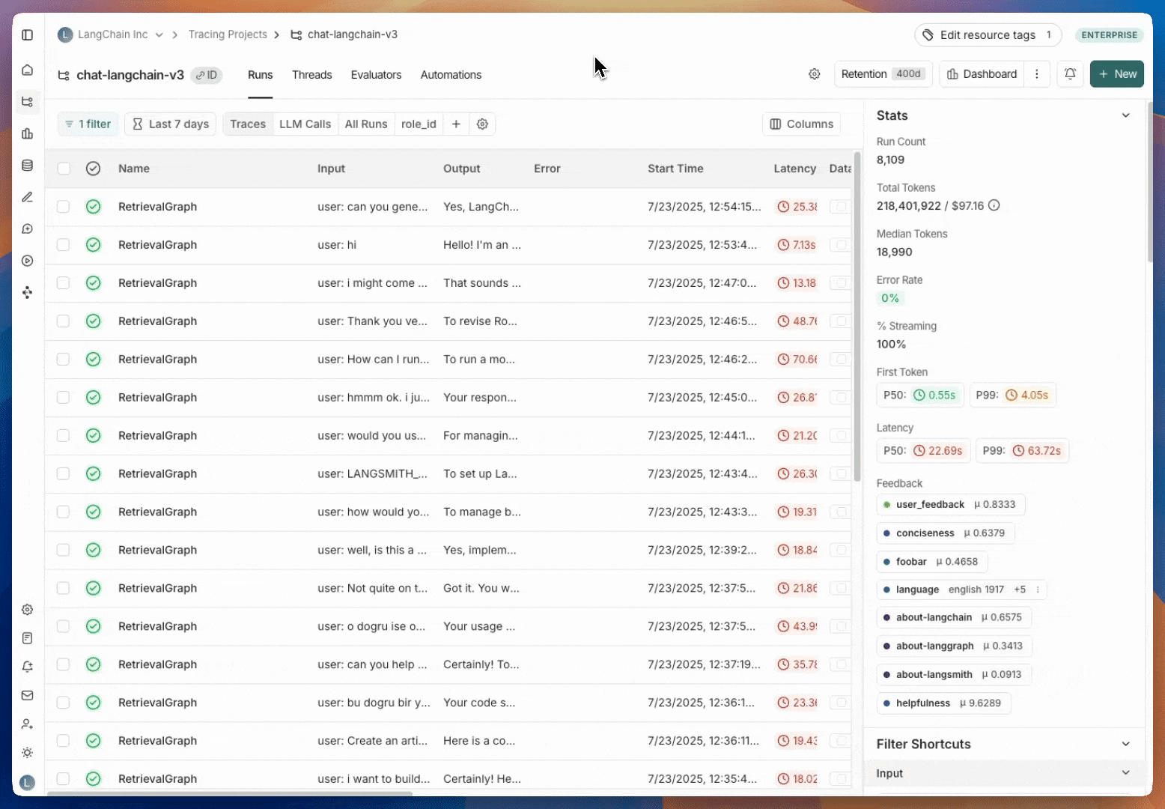Tick the checkbox for first RetrievalGraph row
Screen dimensions: 1165x809
pos(64,207)
